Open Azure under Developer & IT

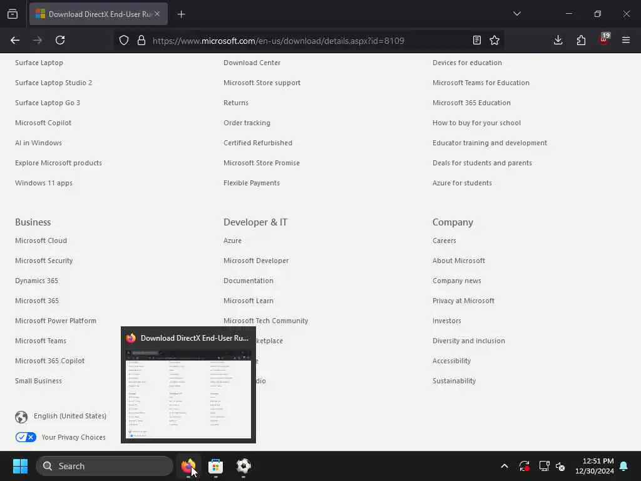tap(232, 240)
